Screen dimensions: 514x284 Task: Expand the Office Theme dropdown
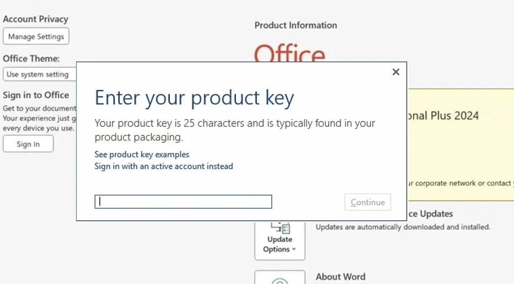click(39, 74)
